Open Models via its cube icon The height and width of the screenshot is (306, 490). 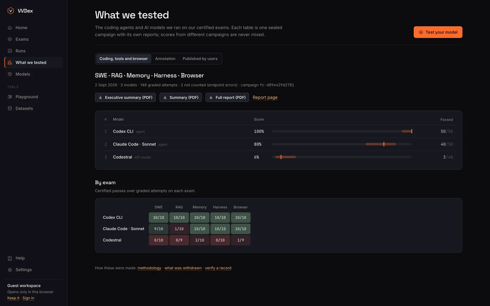(10, 74)
